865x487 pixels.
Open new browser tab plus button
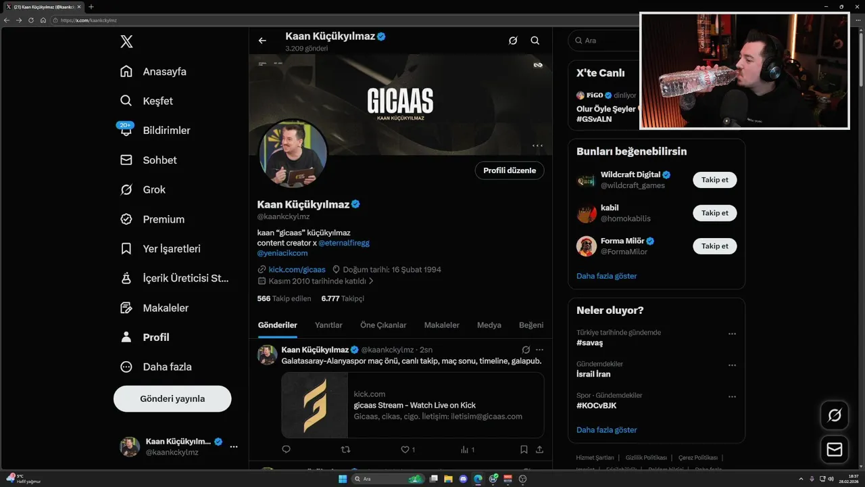tap(91, 7)
